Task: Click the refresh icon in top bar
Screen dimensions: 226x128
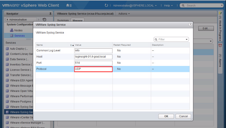Action: pyautogui.click(x=106, y=6)
